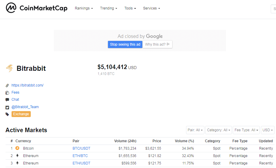Click Ethereum name in the ETH/BTC row
The height and width of the screenshot is (168, 276).
(31, 156)
